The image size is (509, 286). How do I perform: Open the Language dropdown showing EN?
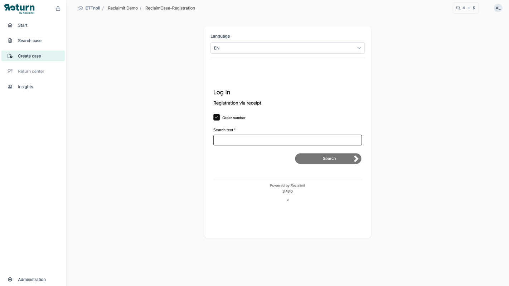pos(287,48)
